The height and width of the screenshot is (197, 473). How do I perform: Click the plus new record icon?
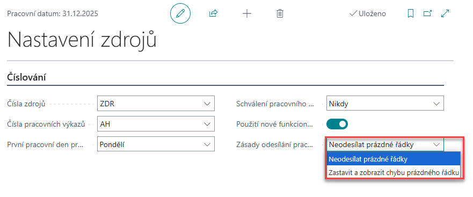(247, 13)
